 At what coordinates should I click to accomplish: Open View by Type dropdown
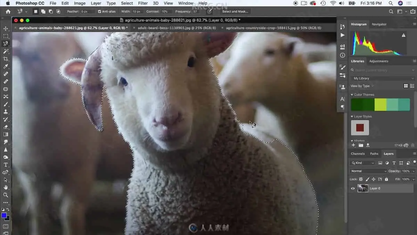(362, 86)
